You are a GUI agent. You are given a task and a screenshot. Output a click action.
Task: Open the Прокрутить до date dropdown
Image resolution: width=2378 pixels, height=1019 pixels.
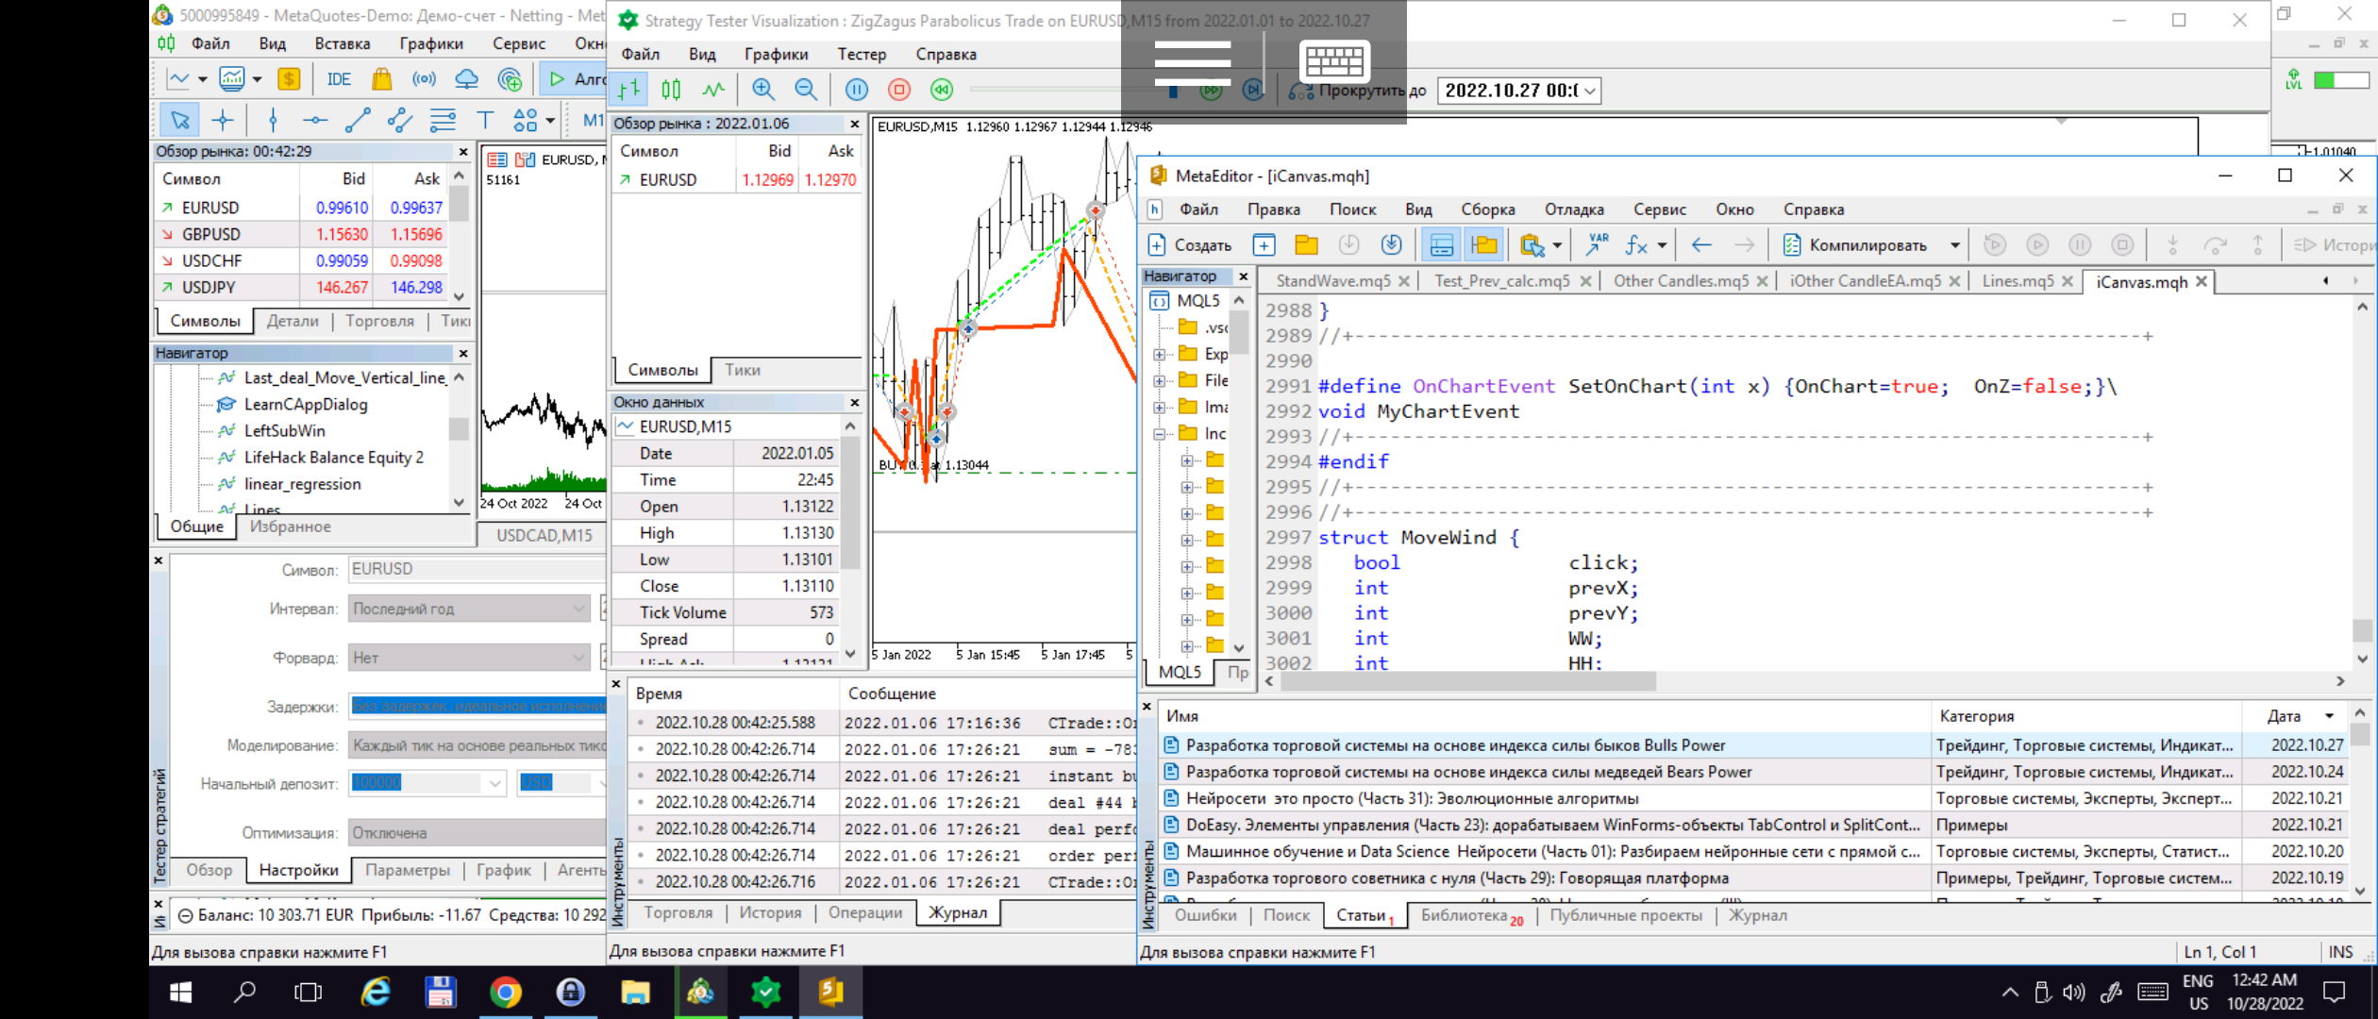point(1590,91)
